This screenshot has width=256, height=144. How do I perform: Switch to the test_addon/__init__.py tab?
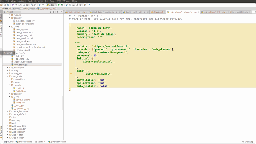(x=214, y=12)
